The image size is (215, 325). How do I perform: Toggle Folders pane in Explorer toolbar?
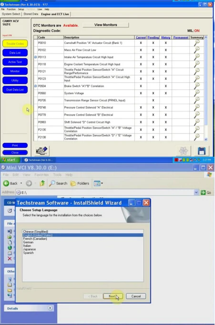pos(80,183)
